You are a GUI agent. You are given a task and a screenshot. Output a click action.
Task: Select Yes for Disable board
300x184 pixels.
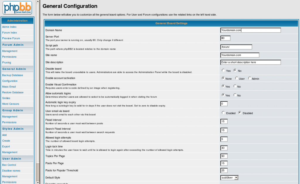pos(224,71)
